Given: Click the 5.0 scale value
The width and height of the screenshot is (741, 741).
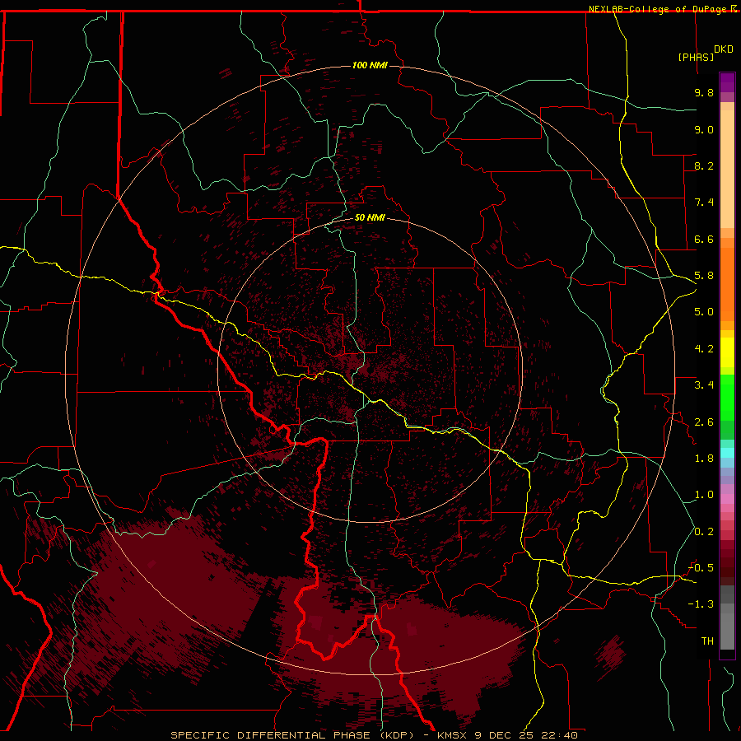Looking at the screenshot, I should pos(704,312).
